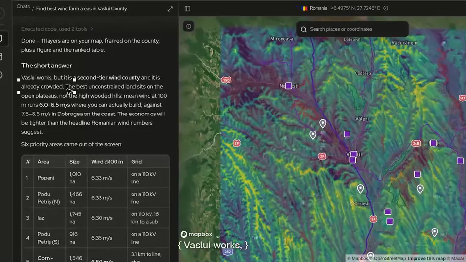The image size is (466, 262).
Task: Click the bold 'second-tier wind county' text
Action: coord(108,78)
